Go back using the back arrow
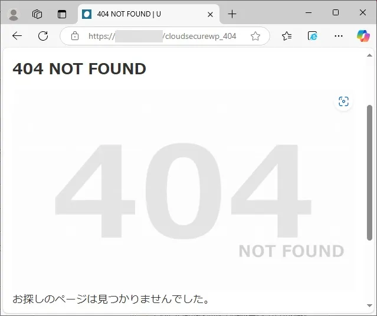Viewport: 377px width, 316px height. pyautogui.click(x=17, y=36)
